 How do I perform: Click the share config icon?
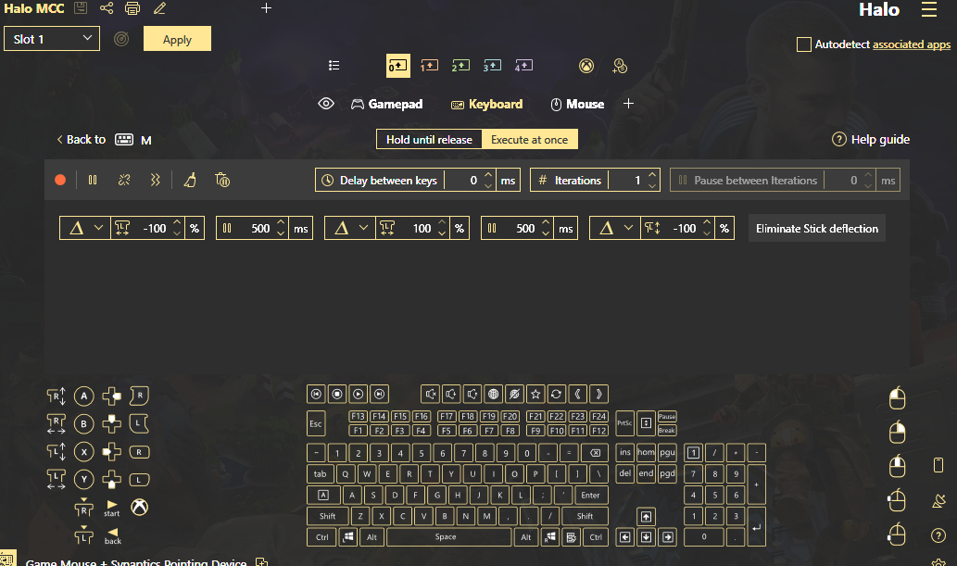pos(107,9)
